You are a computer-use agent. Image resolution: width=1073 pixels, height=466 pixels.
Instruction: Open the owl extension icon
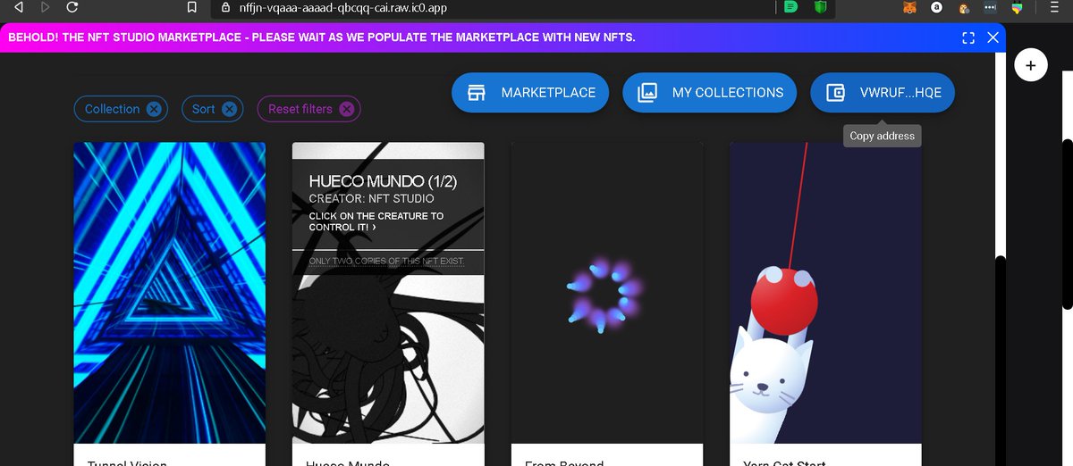click(964, 8)
